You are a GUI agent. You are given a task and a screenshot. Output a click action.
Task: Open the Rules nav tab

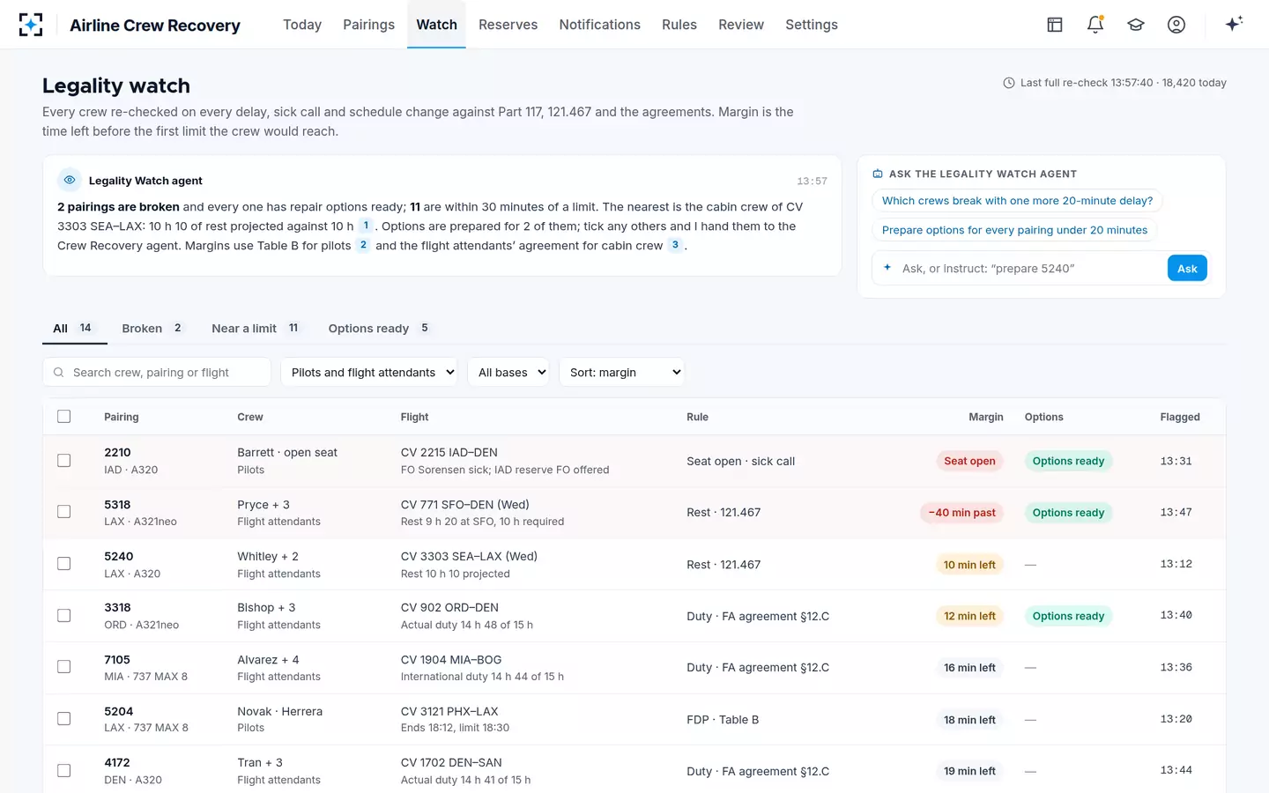point(679,25)
